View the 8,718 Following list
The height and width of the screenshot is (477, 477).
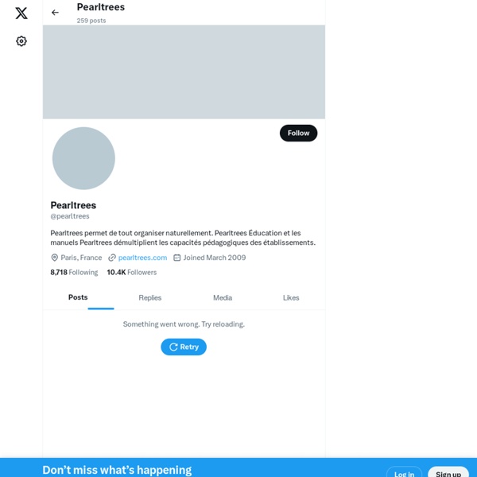coord(74,272)
